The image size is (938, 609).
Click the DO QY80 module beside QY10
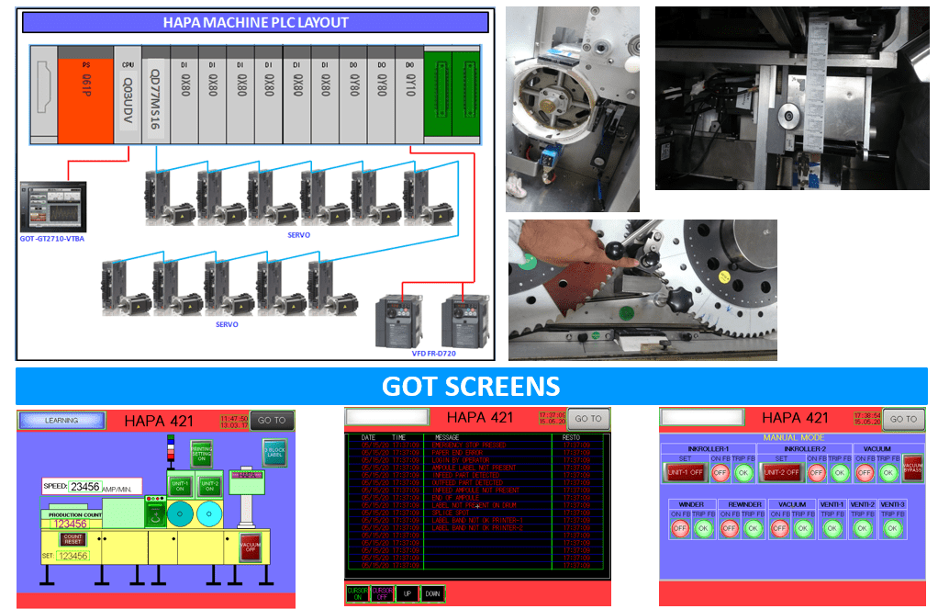pos(382,96)
